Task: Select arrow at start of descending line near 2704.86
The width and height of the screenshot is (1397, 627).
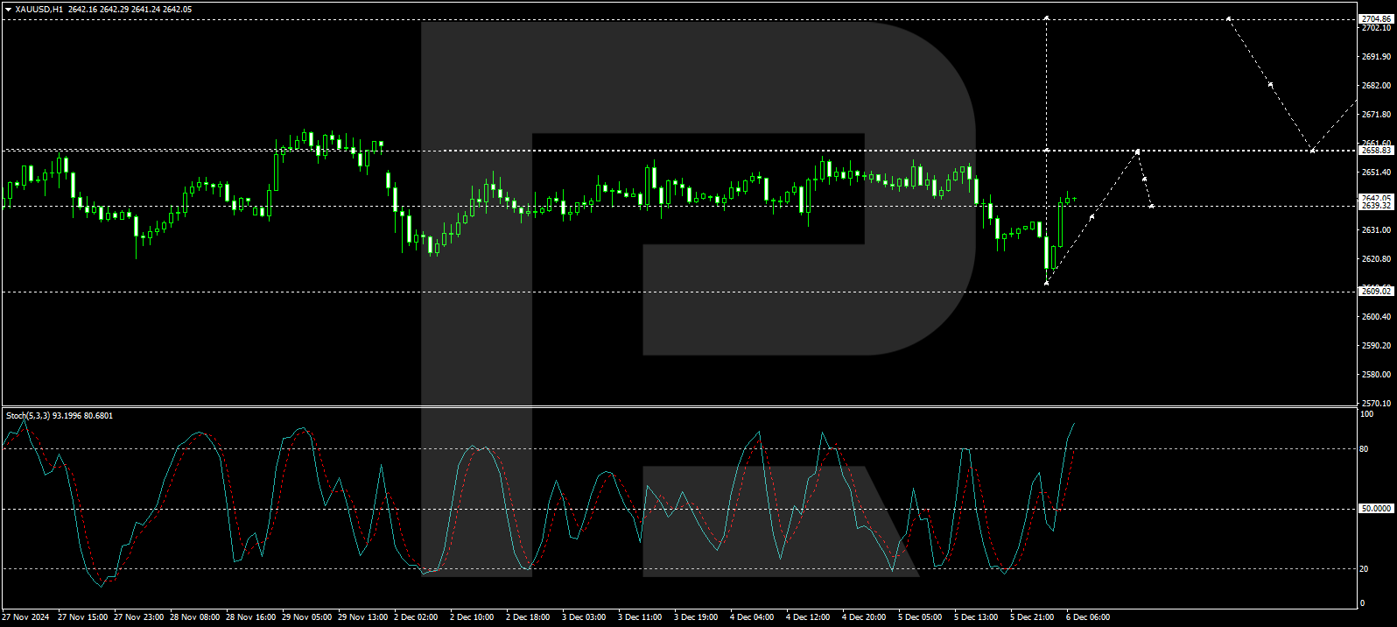Action: [1229, 18]
